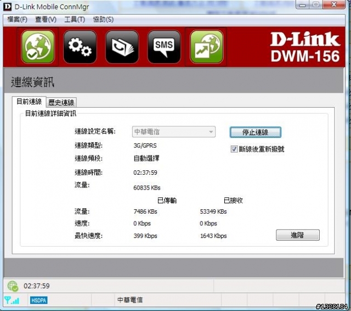The height and width of the screenshot is (311, 351).
Task: Open the gears settings icon
Action: (x=80, y=47)
